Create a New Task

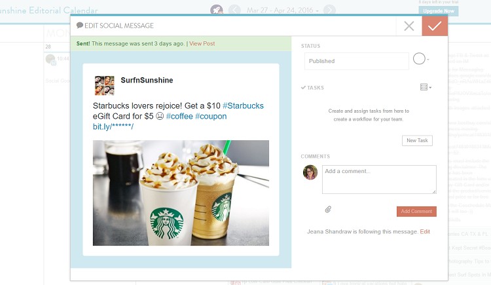point(417,140)
